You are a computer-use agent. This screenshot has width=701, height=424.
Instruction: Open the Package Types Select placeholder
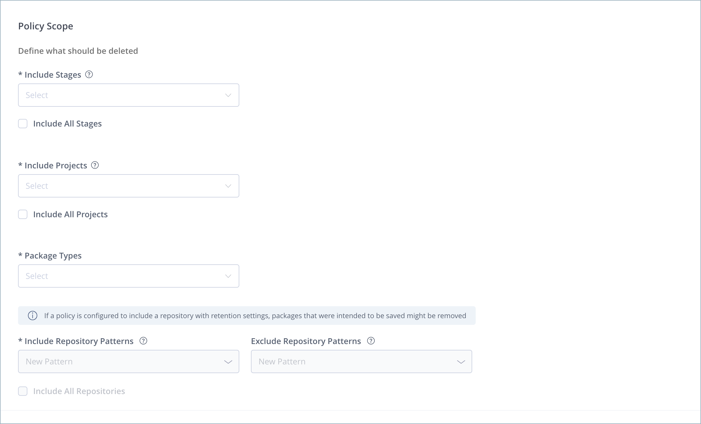tap(37, 276)
